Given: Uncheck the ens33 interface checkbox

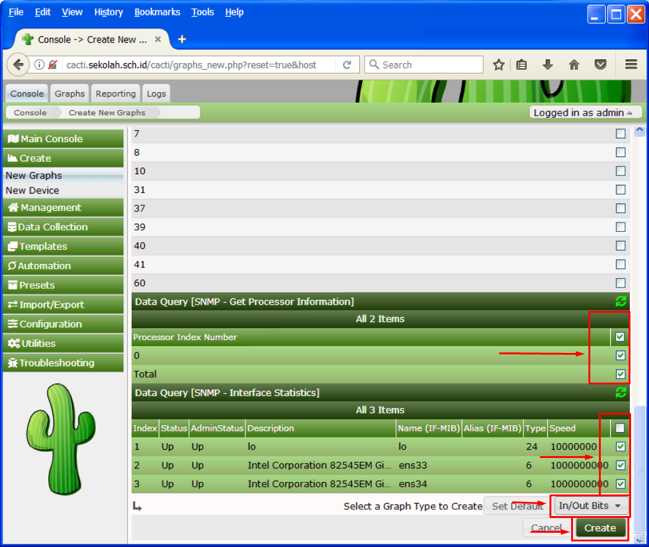Looking at the screenshot, I should coord(621,465).
